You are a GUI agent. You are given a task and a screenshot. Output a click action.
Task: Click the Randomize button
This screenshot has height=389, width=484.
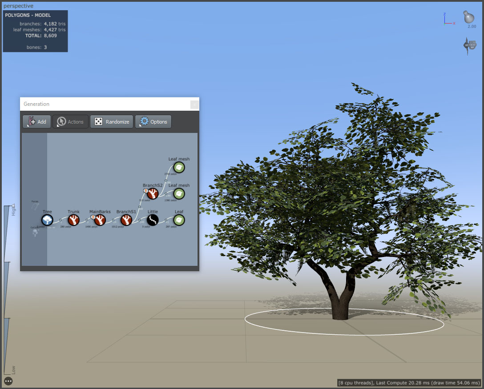tap(112, 121)
